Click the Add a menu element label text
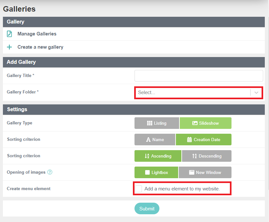Screen dimensions: 269x222 click(x=182, y=189)
